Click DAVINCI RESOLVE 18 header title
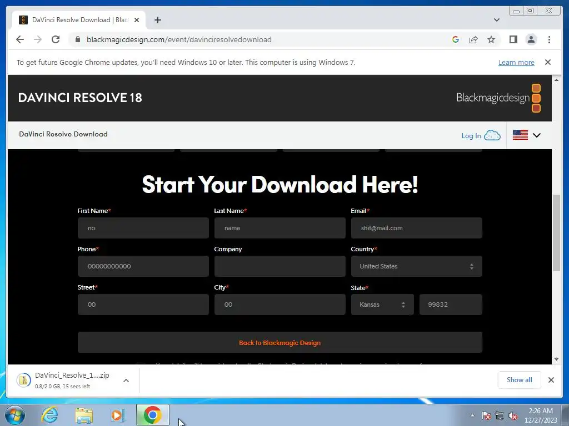The height and width of the screenshot is (426, 569). click(x=80, y=98)
